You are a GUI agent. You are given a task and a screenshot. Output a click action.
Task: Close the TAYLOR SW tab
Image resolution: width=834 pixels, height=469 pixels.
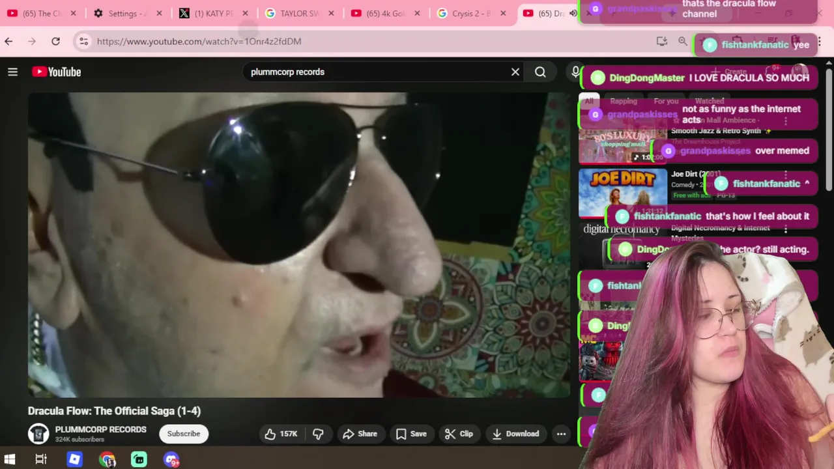pos(331,13)
